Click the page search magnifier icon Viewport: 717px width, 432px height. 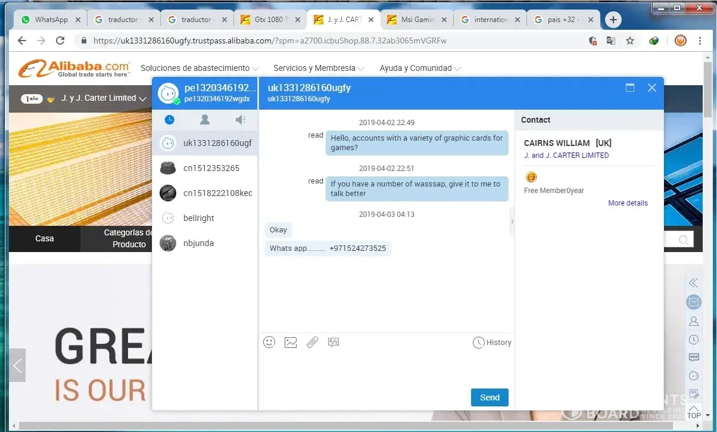pos(683,240)
